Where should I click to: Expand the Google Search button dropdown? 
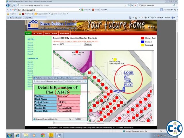tap(90, 10)
